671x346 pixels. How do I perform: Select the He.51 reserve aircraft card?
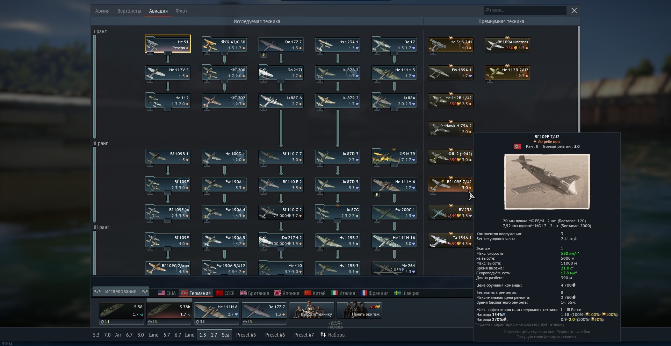pyautogui.click(x=168, y=44)
